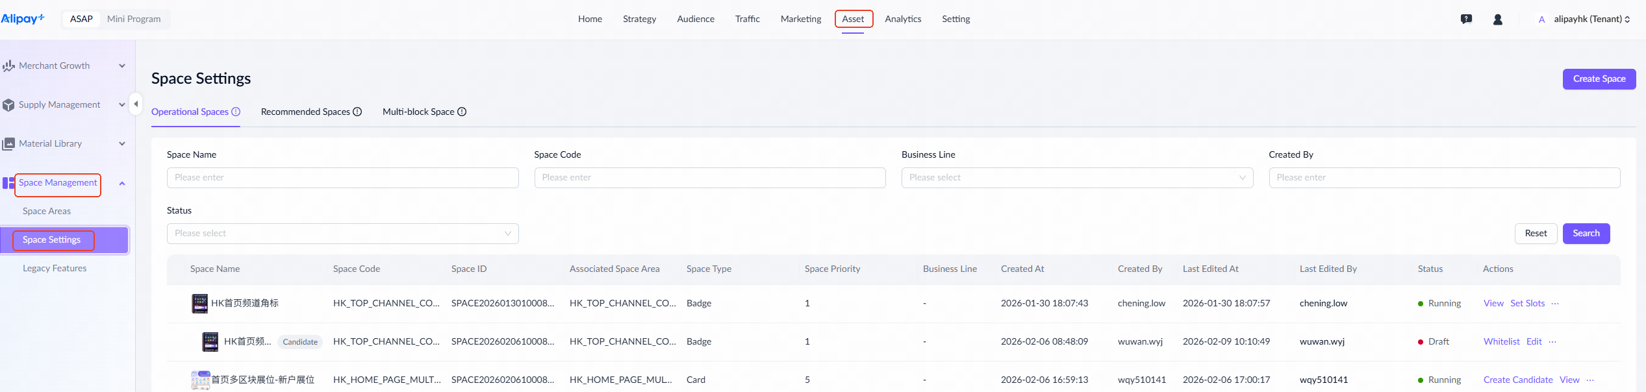Image resolution: width=1646 pixels, height=392 pixels.
Task: Open the user profile icon
Action: click(1498, 19)
